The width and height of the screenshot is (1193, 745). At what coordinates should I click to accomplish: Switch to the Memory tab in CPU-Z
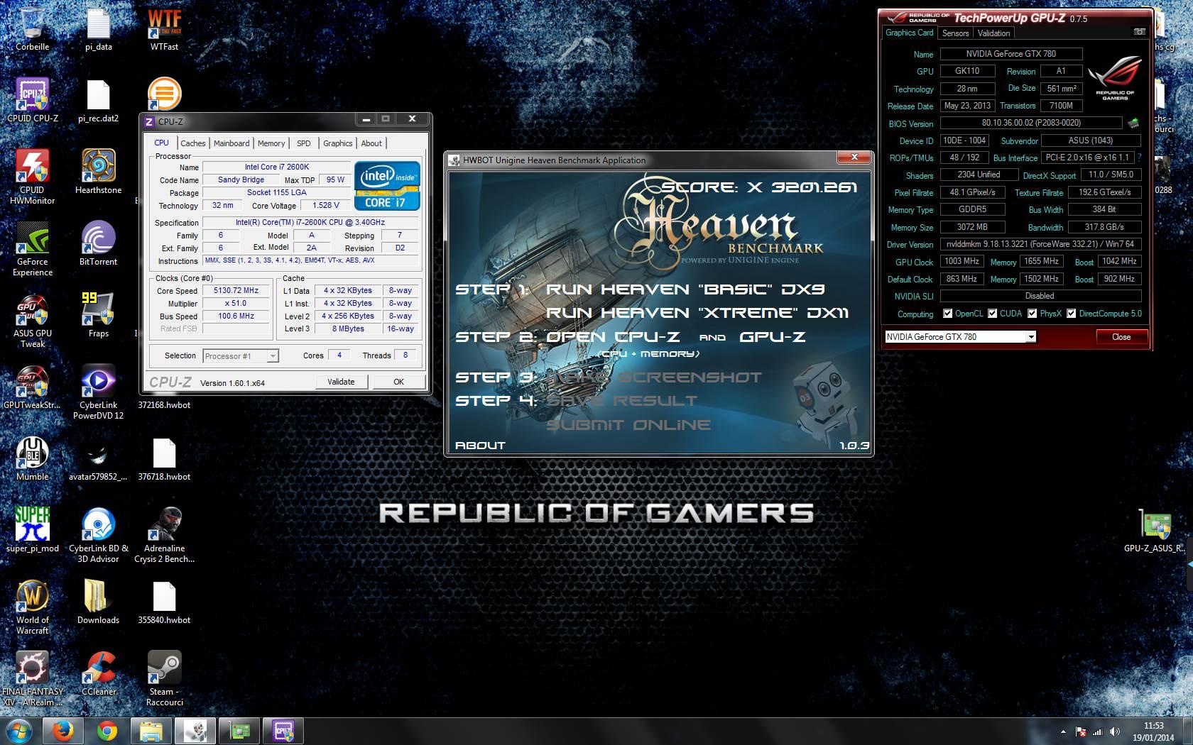(x=271, y=143)
